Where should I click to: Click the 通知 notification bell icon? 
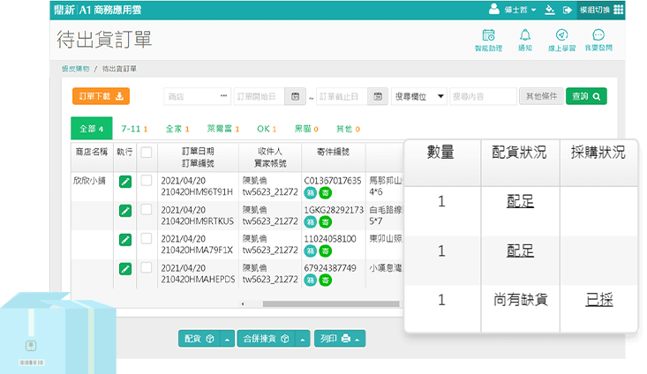pos(525,39)
